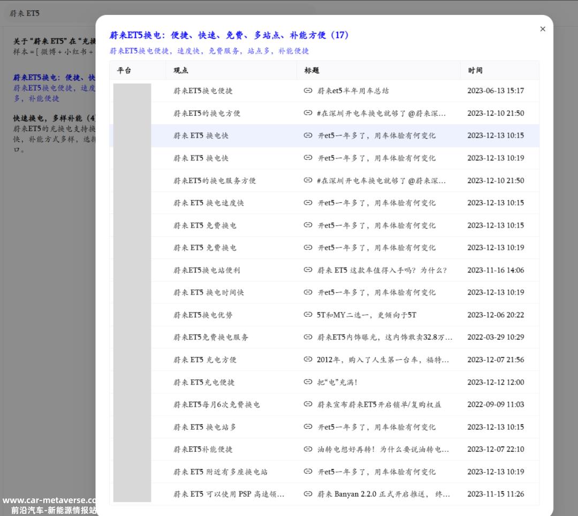The image size is (578, 516).
Task: Click link icon beside 把"电"充满 title
Action: pyautogui.click(x=308, y=382)
